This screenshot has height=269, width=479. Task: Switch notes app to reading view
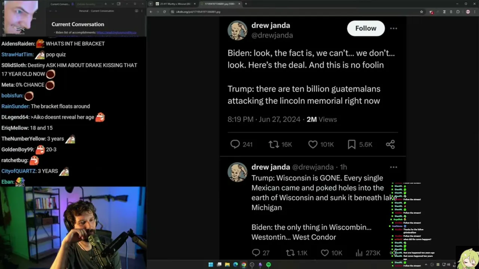[x=136, y=11]
